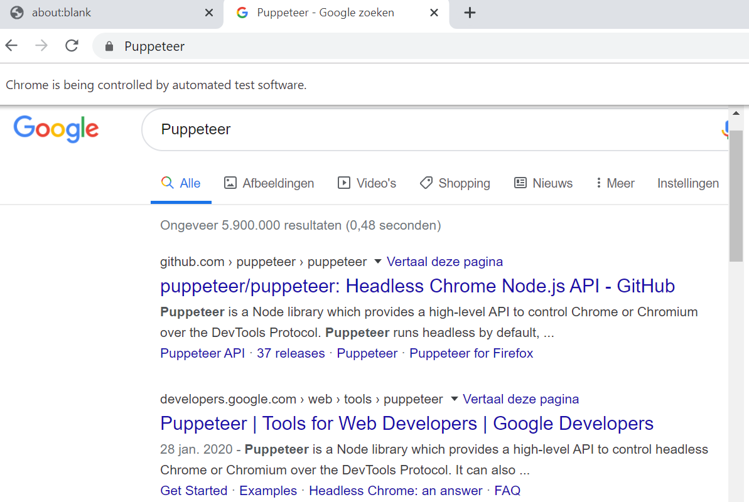Click the vertical scrollbar thumb
Image resolution: width=749 pixels, height=502 pixels.
pos(736,196)
